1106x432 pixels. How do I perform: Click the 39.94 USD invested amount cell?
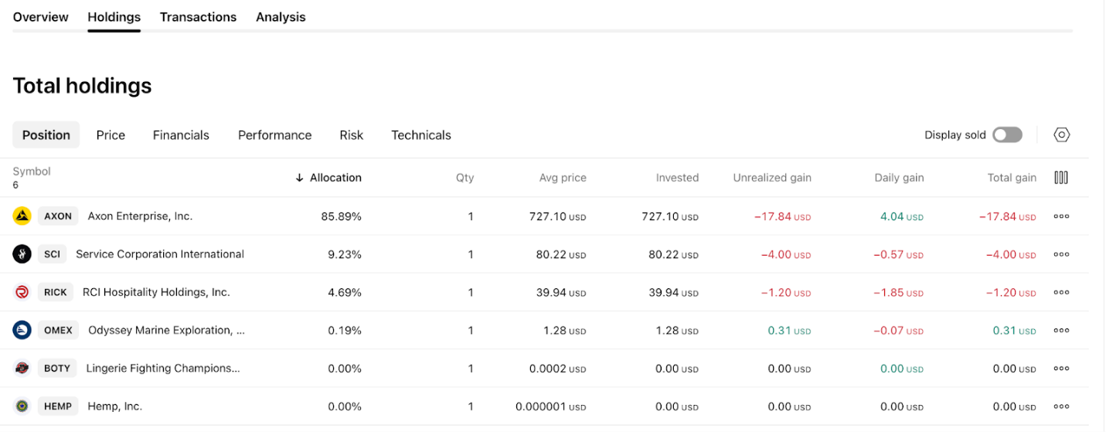[x=673, y=292]
